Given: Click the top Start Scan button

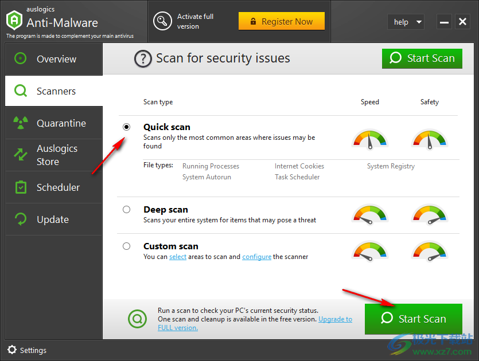Looking at the screenshot, I should (x=422, y=58).
